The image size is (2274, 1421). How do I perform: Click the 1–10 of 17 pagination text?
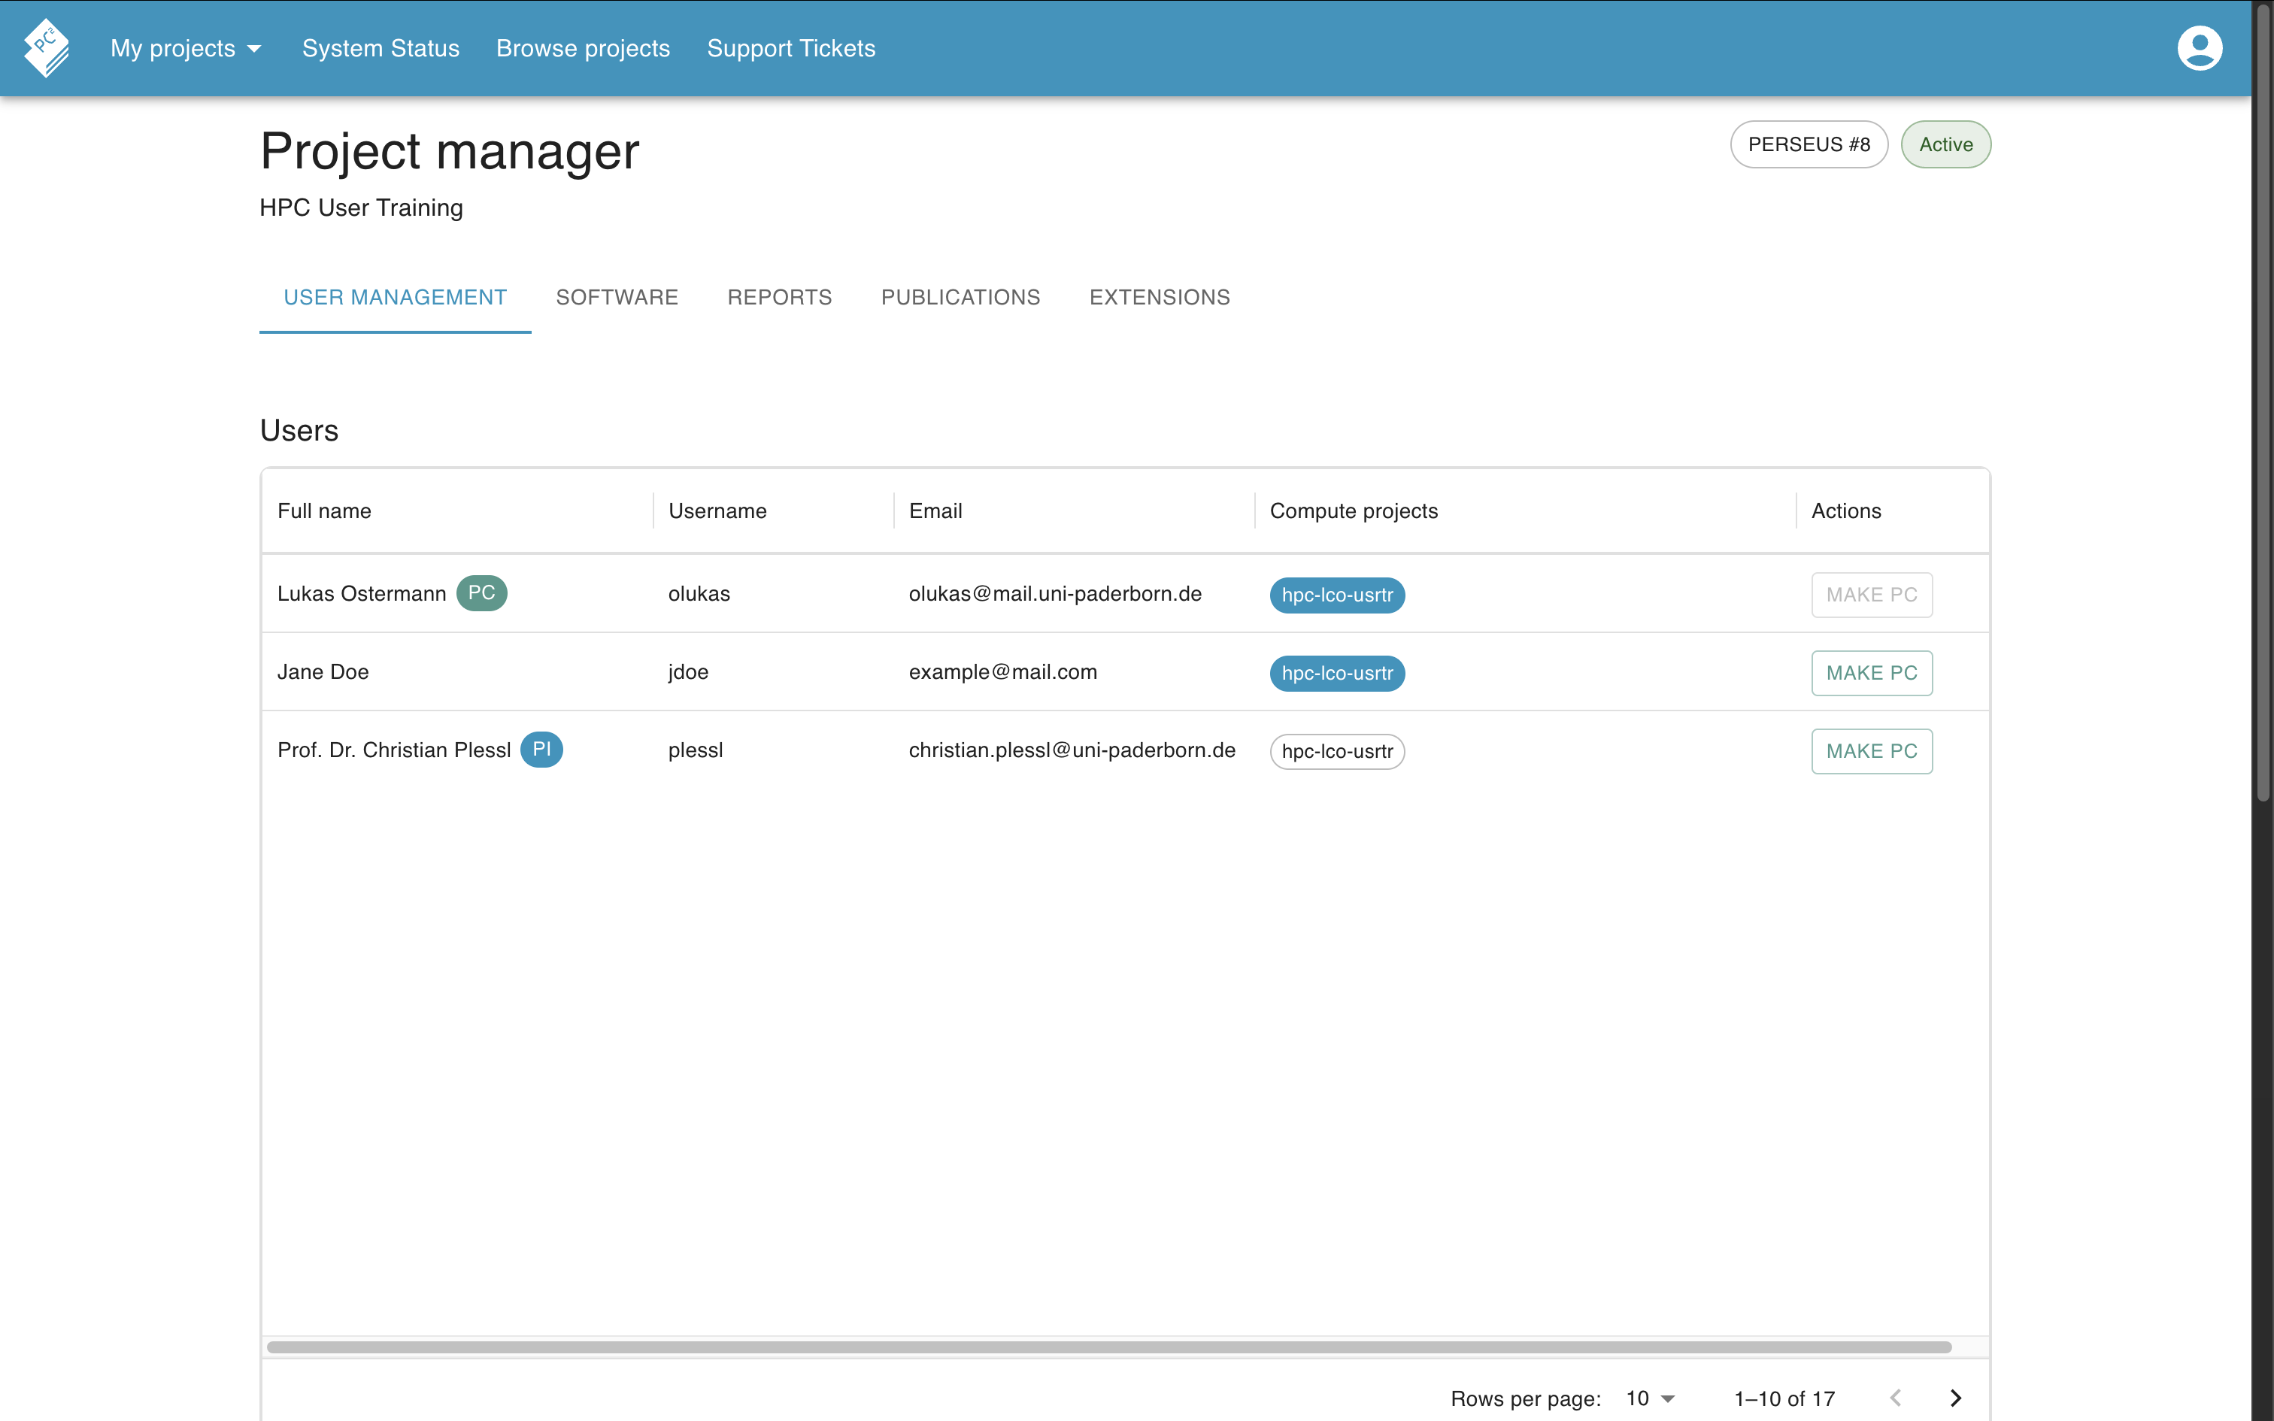(1784, 1398)
